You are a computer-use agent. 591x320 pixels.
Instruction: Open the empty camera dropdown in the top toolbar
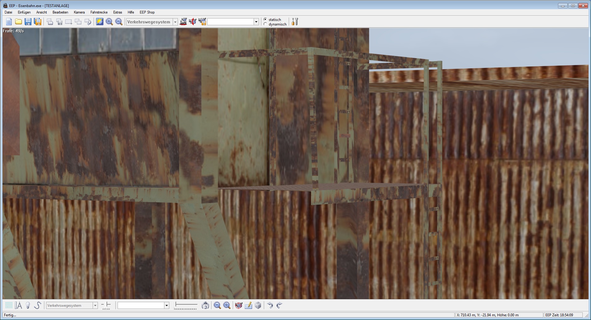tap(256, 22)
